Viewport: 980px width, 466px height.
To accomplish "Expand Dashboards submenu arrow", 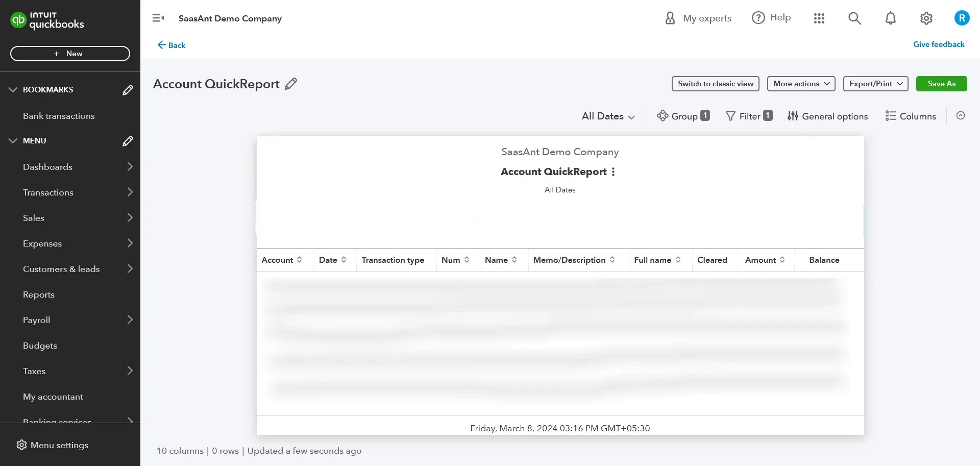I will point(130,167).
